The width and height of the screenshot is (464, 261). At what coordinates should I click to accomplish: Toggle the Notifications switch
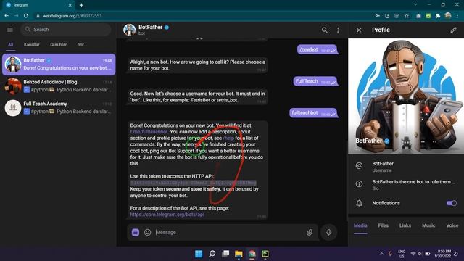[452, 203]
